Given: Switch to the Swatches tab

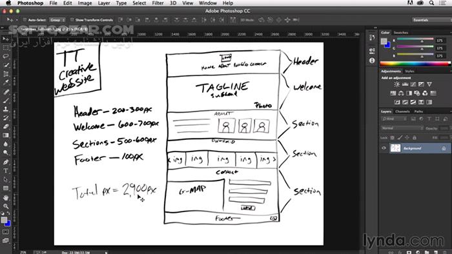Looking at the screenshot, I should tap(401, 32).
